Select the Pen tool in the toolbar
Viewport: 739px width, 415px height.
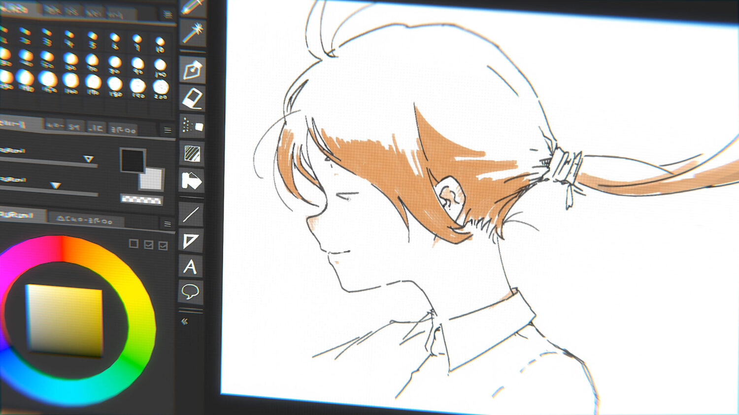[x=192, y=70]
